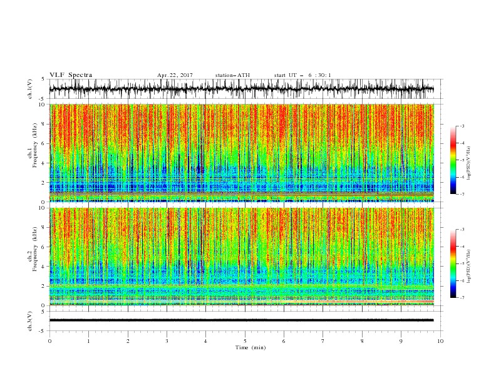Click the 'log(PSD)(V²/Hz)' label beside ch.1 color bar

pyautogui.click(x=468, y=163)
